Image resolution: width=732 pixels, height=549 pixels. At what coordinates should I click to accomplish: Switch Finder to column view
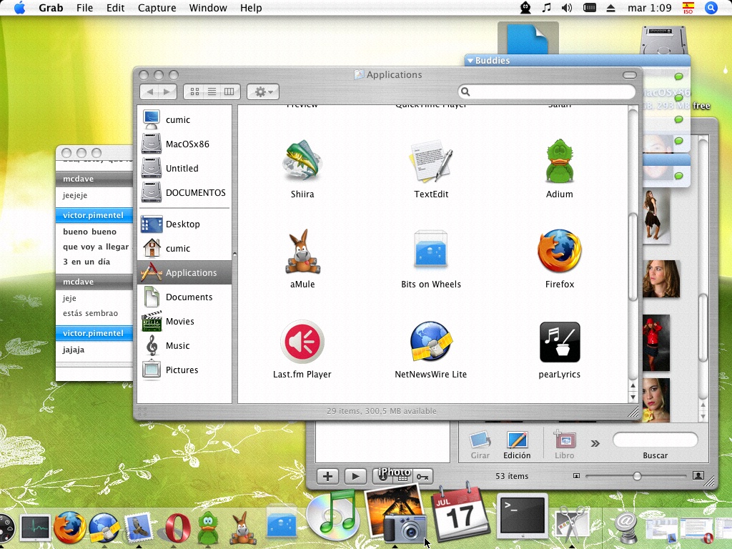[x=229, y=91]
